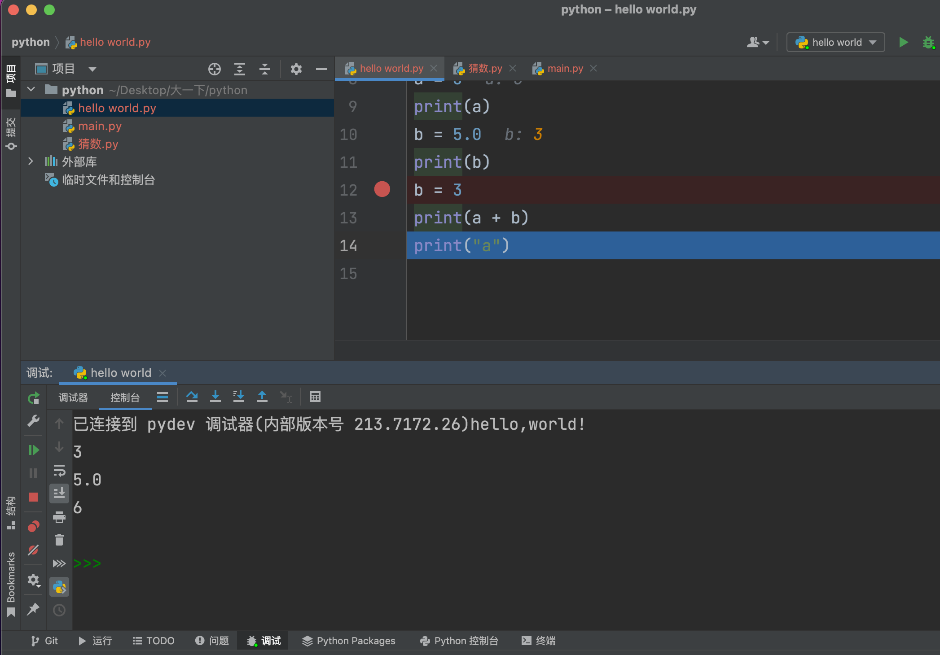Open View Breakpoints dialog icon

[x=33, y=526]
